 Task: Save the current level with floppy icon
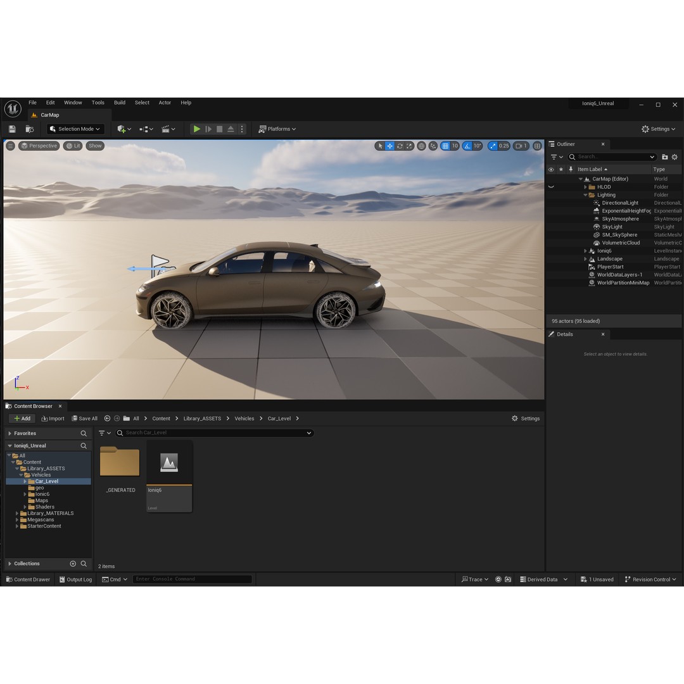pyautogui.click(x=12, y=129)
